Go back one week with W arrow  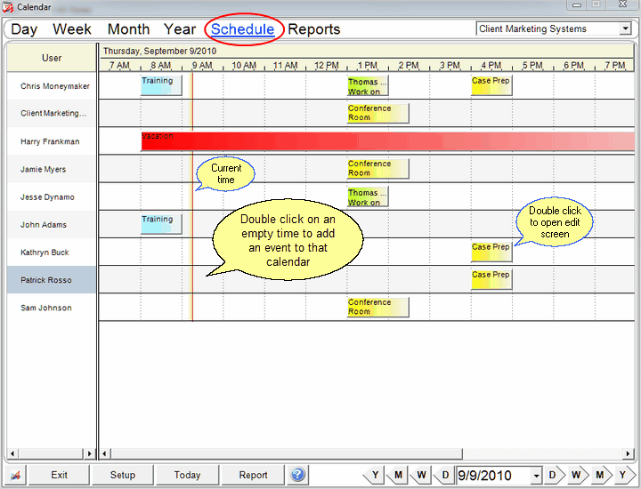420,475
